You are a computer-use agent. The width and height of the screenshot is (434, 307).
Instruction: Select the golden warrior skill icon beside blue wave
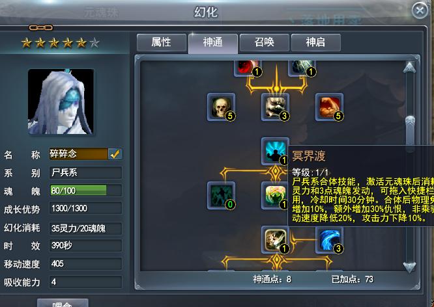pyautogui.click(x=275, y=240)
